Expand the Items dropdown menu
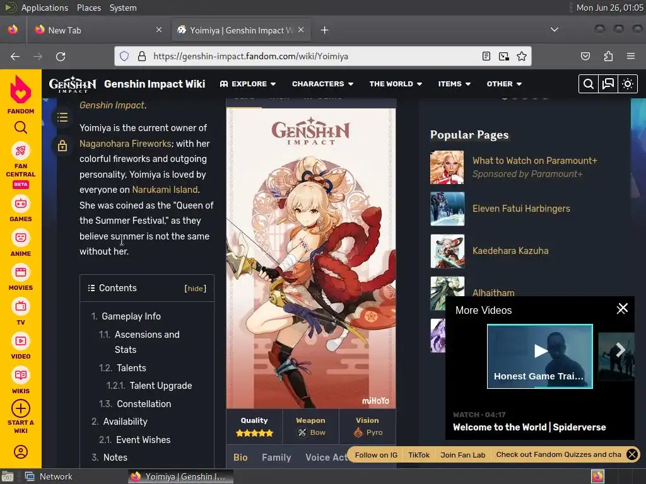 454,84
